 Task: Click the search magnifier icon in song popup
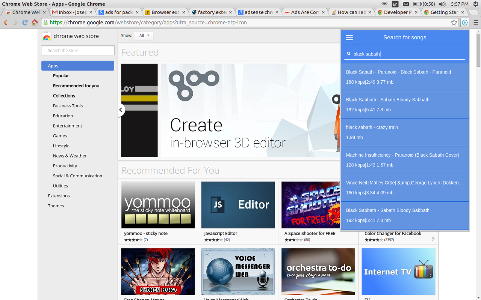pos(349,54)
